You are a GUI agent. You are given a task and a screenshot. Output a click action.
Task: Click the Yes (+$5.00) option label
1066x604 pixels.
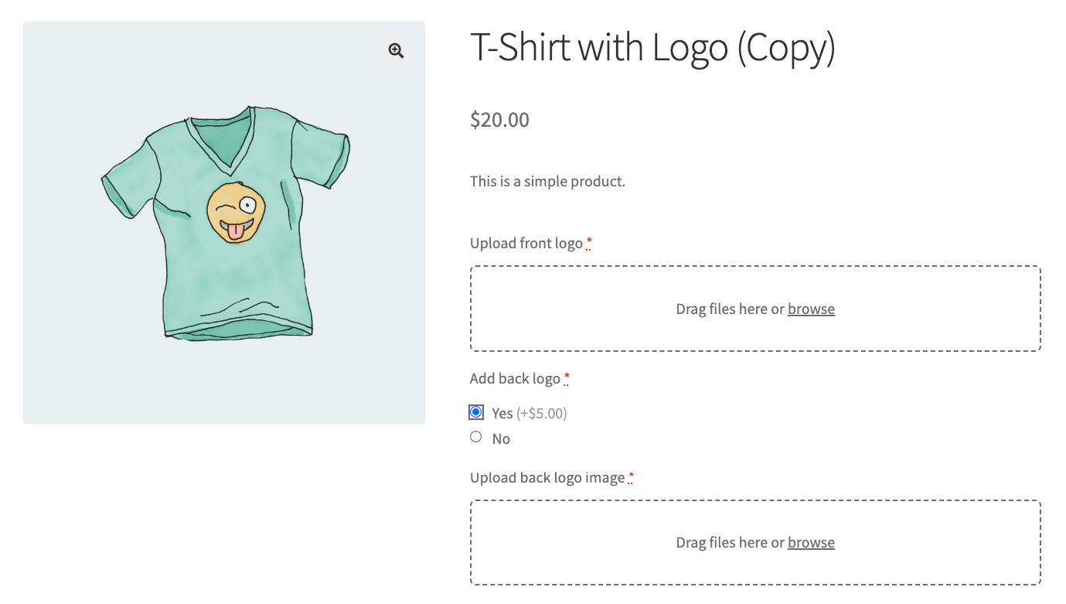tap(530, 414)
